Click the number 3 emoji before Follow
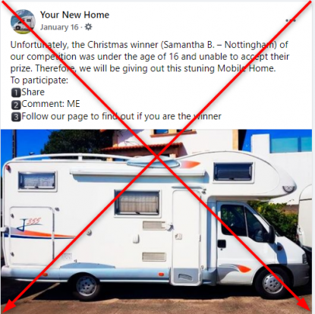The image size is (315, 314). (x=16, y=117)
